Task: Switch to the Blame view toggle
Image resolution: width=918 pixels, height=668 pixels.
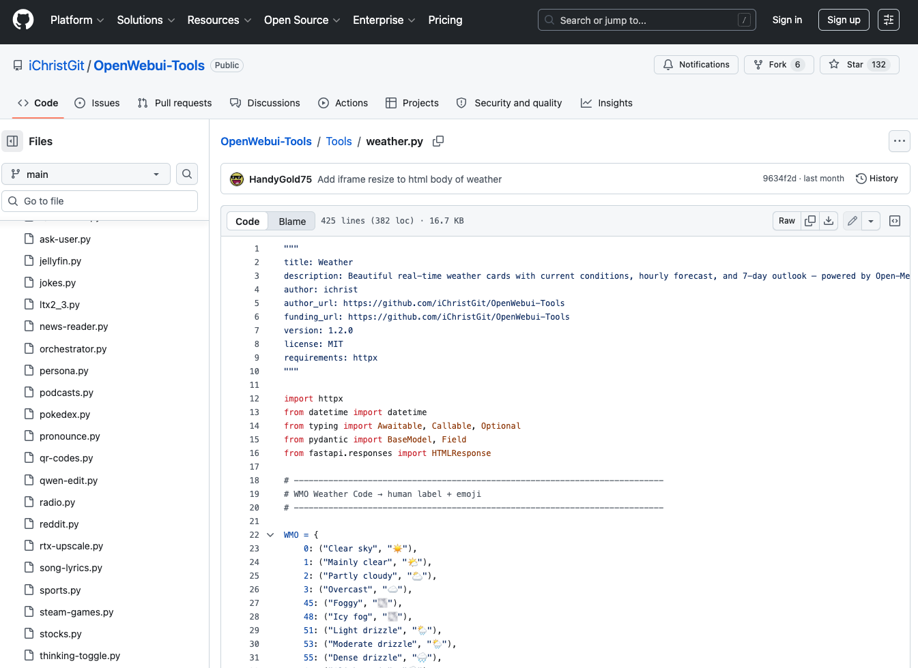Action: click(292, 222)
